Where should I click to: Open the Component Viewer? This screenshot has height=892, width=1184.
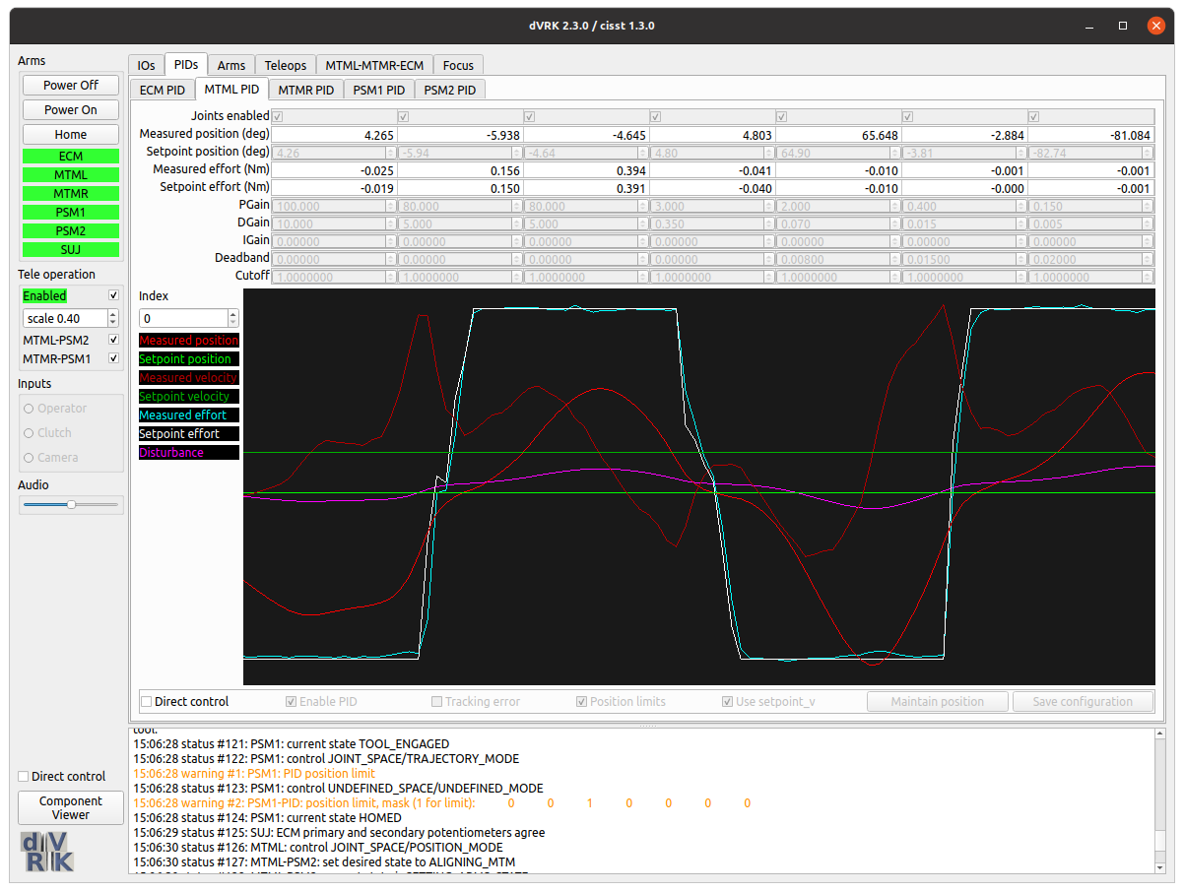pyautogui.click(x=71, y=807)
